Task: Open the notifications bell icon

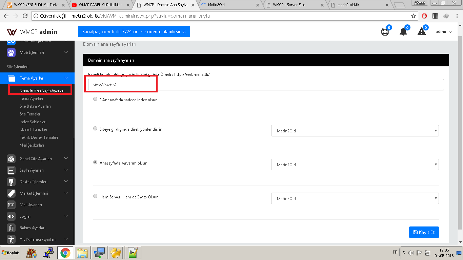Action: click(x=403, y=32)
